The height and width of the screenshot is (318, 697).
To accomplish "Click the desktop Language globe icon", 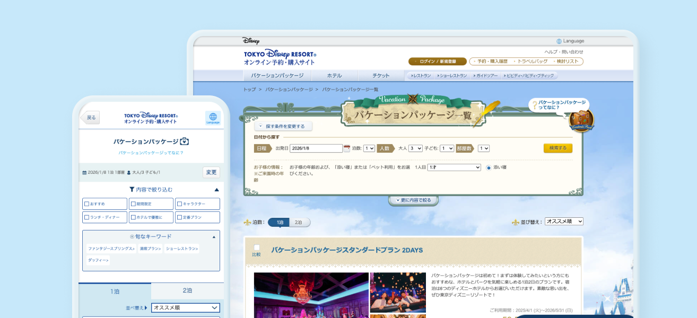I will [559, 41].
